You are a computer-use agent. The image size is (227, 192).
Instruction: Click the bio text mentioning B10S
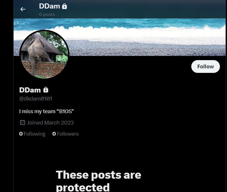pyautogui.click(x=46, y=111)
